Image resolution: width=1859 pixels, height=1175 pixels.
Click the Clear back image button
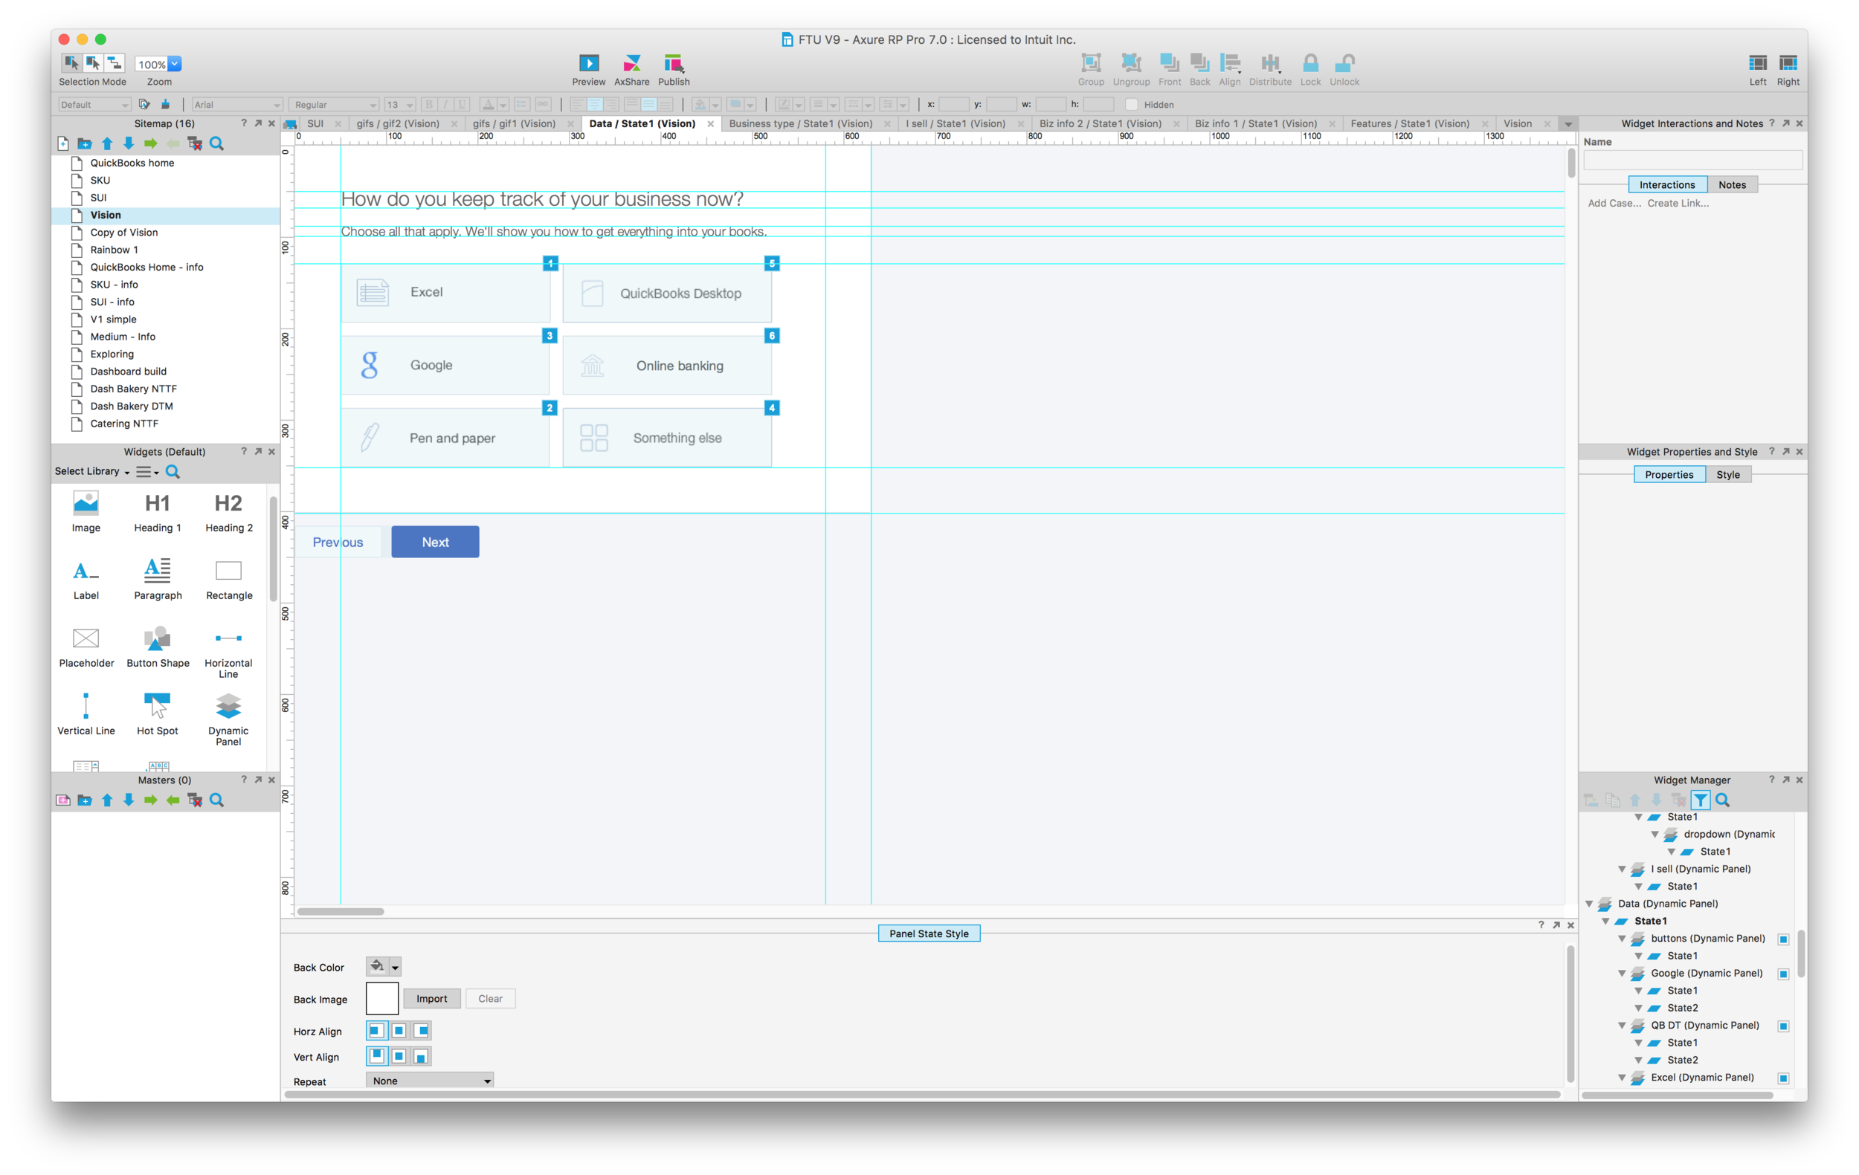click(490, 999)
